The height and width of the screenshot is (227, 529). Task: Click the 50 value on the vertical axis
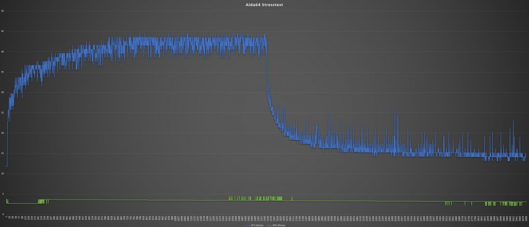point(3,11)
